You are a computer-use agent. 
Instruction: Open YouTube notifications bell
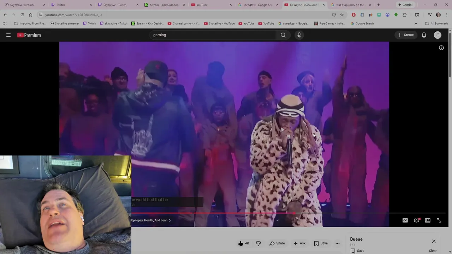pyautogui.click(x=424, y=35)
